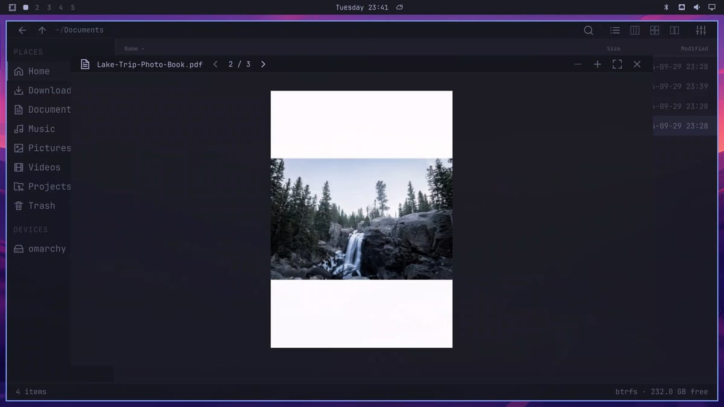Open Bluetooth settings from top bar
Screen dimensions: 724x407
(x=667, y=7)
